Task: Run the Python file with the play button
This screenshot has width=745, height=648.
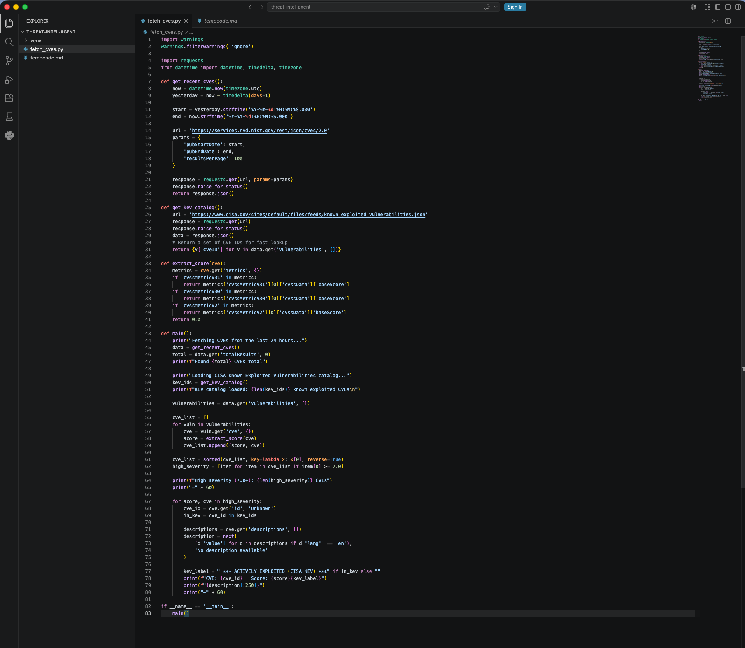Action: click(x=712, y=21)
